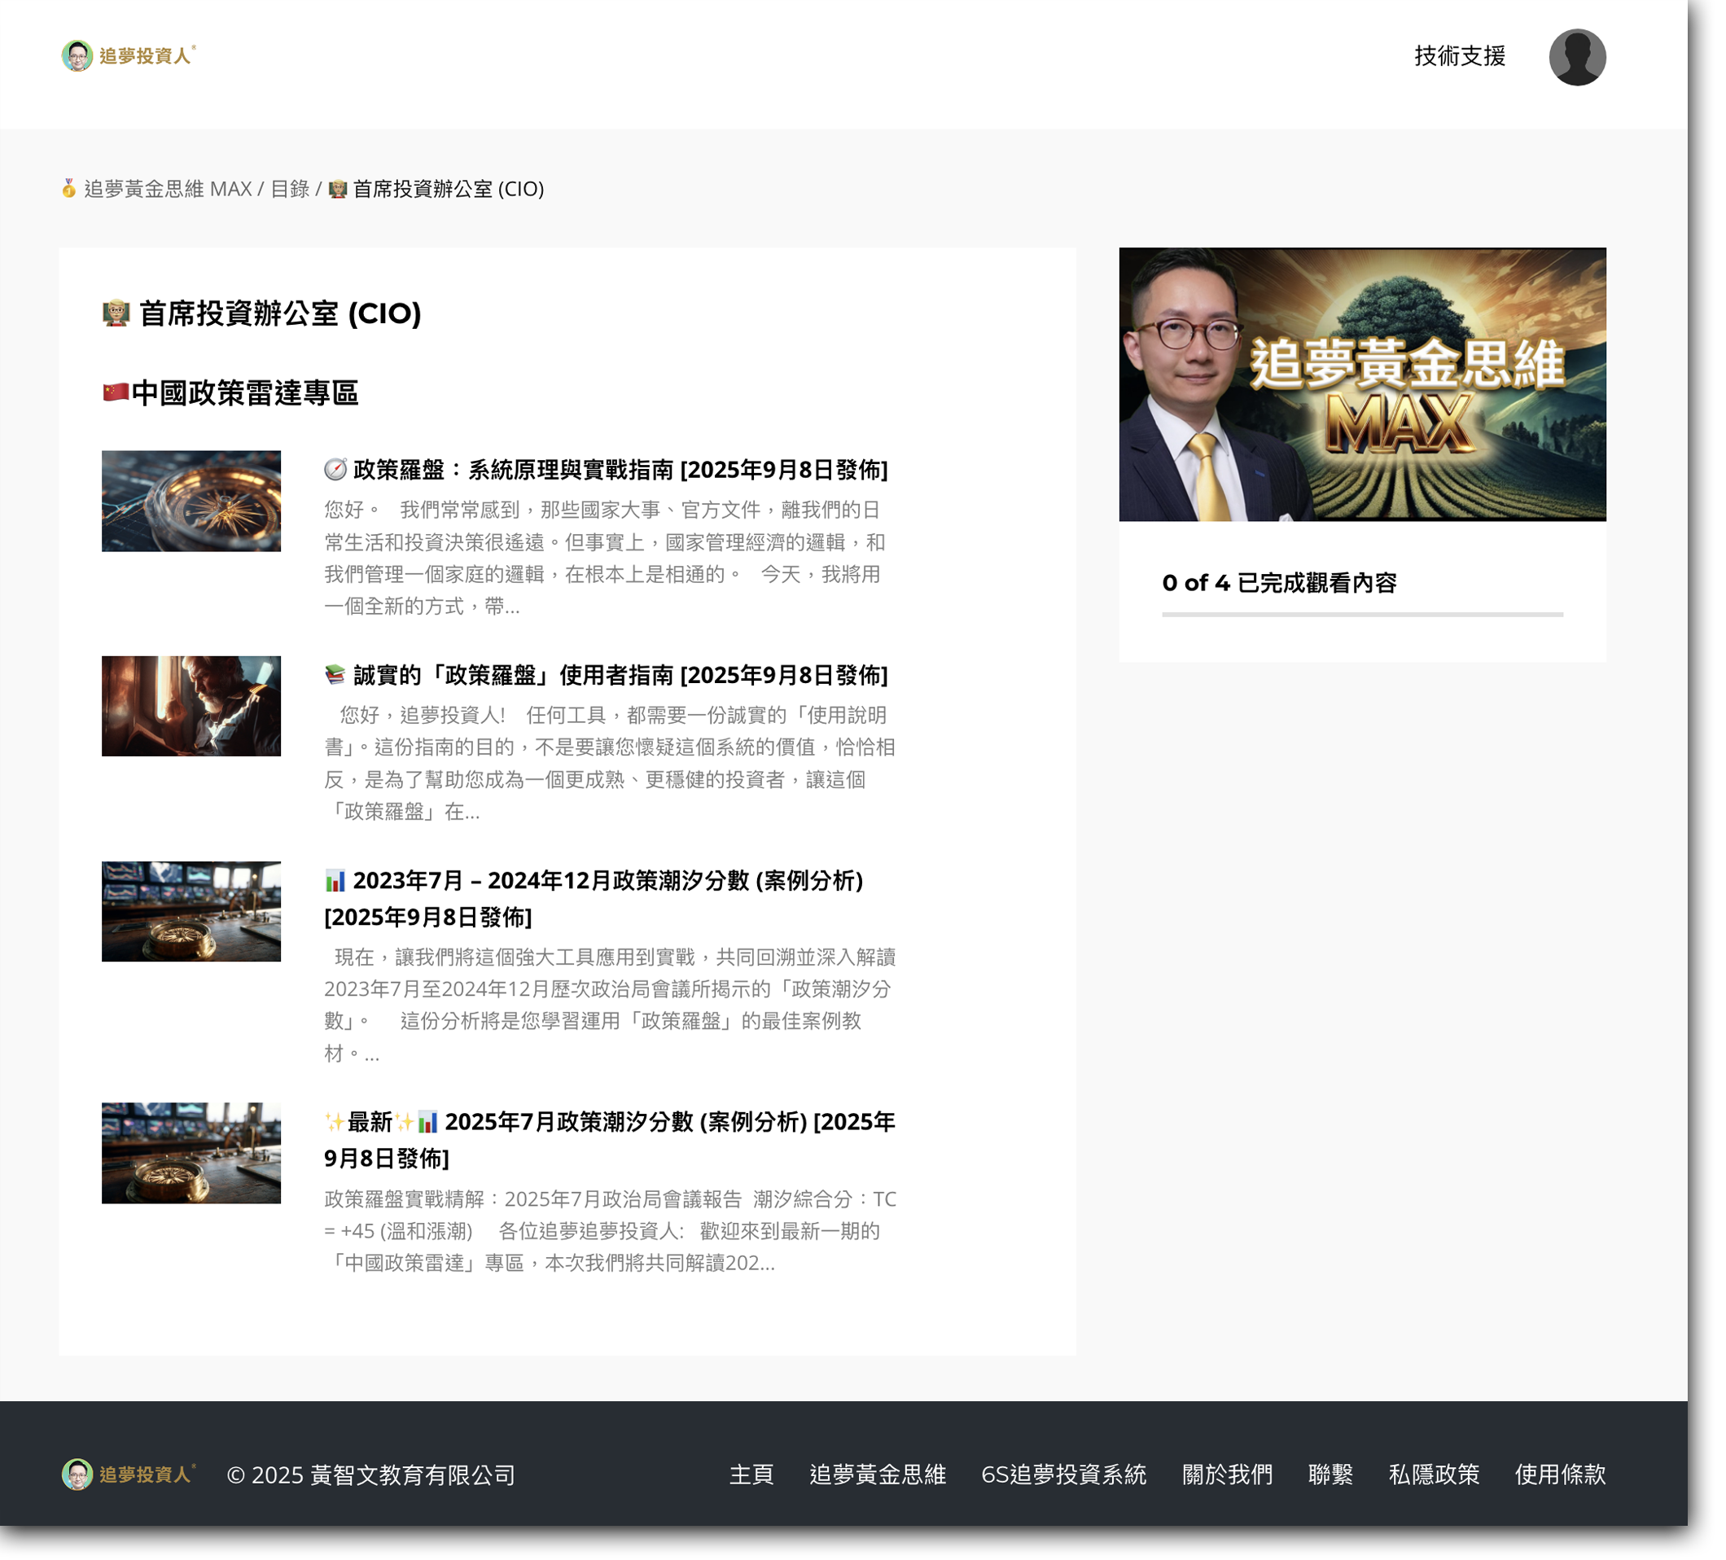Viewport: 1726px width, 1560px height.
Task: Go to 目錄 breadcrumb link
Action: coord(290,189)
